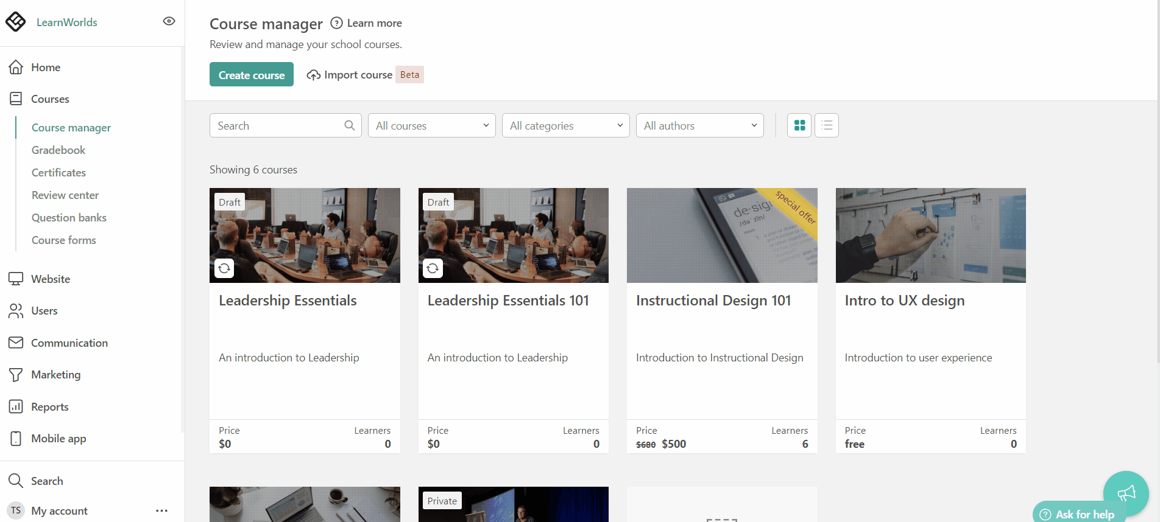Open the Instructional Design 101 title
Viewport: 1160px width, 522px height.
coord(713,301)
